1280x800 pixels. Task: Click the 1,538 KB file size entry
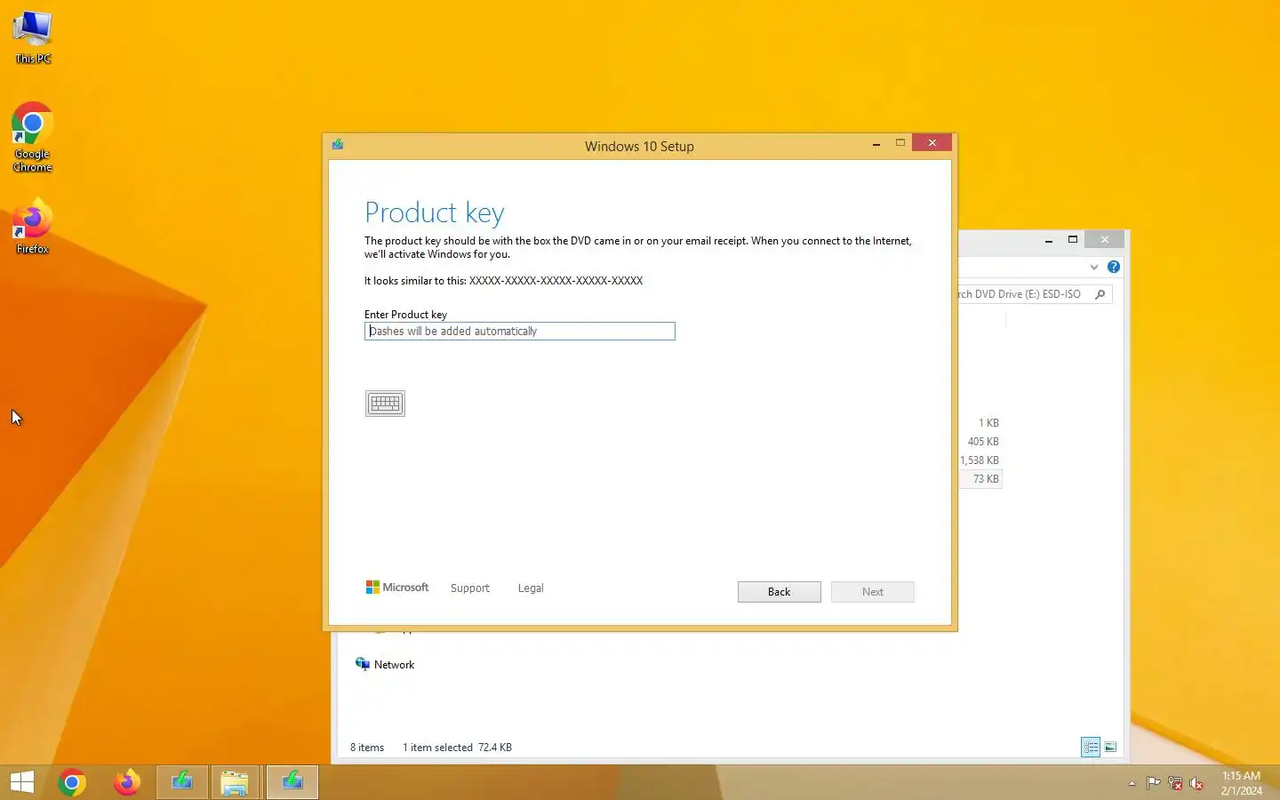(x=980, y=460)
